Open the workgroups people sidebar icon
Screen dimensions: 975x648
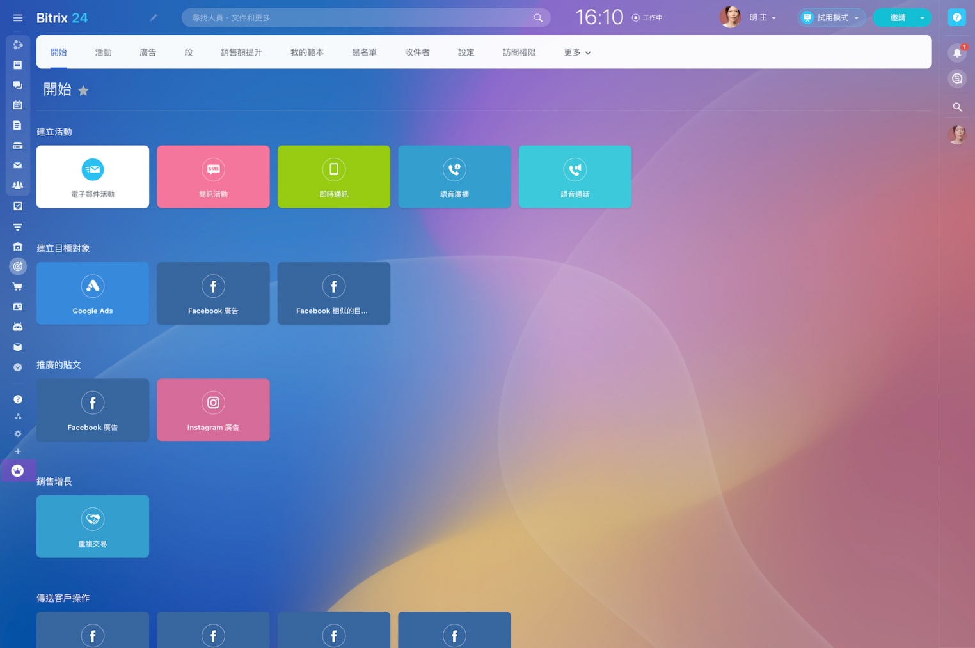[18, 185]
